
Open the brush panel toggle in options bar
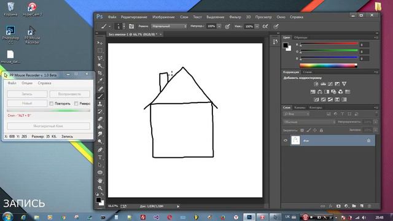(x=131, y=26)
